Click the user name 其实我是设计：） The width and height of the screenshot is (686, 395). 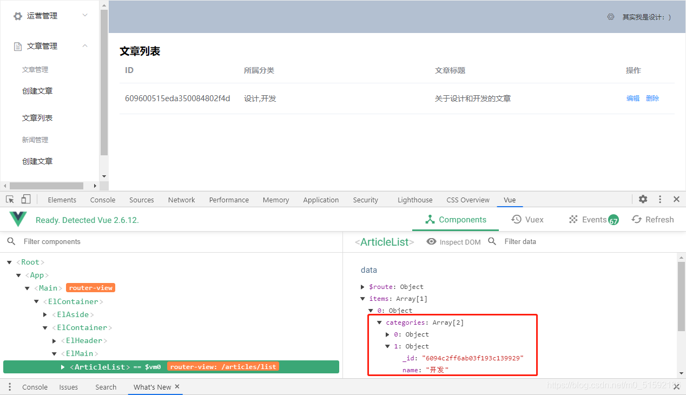tap(647, 17)
